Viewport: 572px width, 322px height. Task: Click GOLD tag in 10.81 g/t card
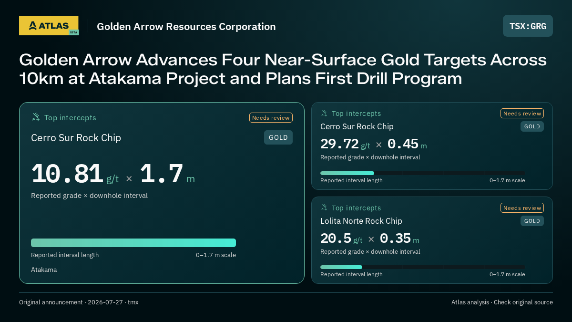[x=278, y=137]
